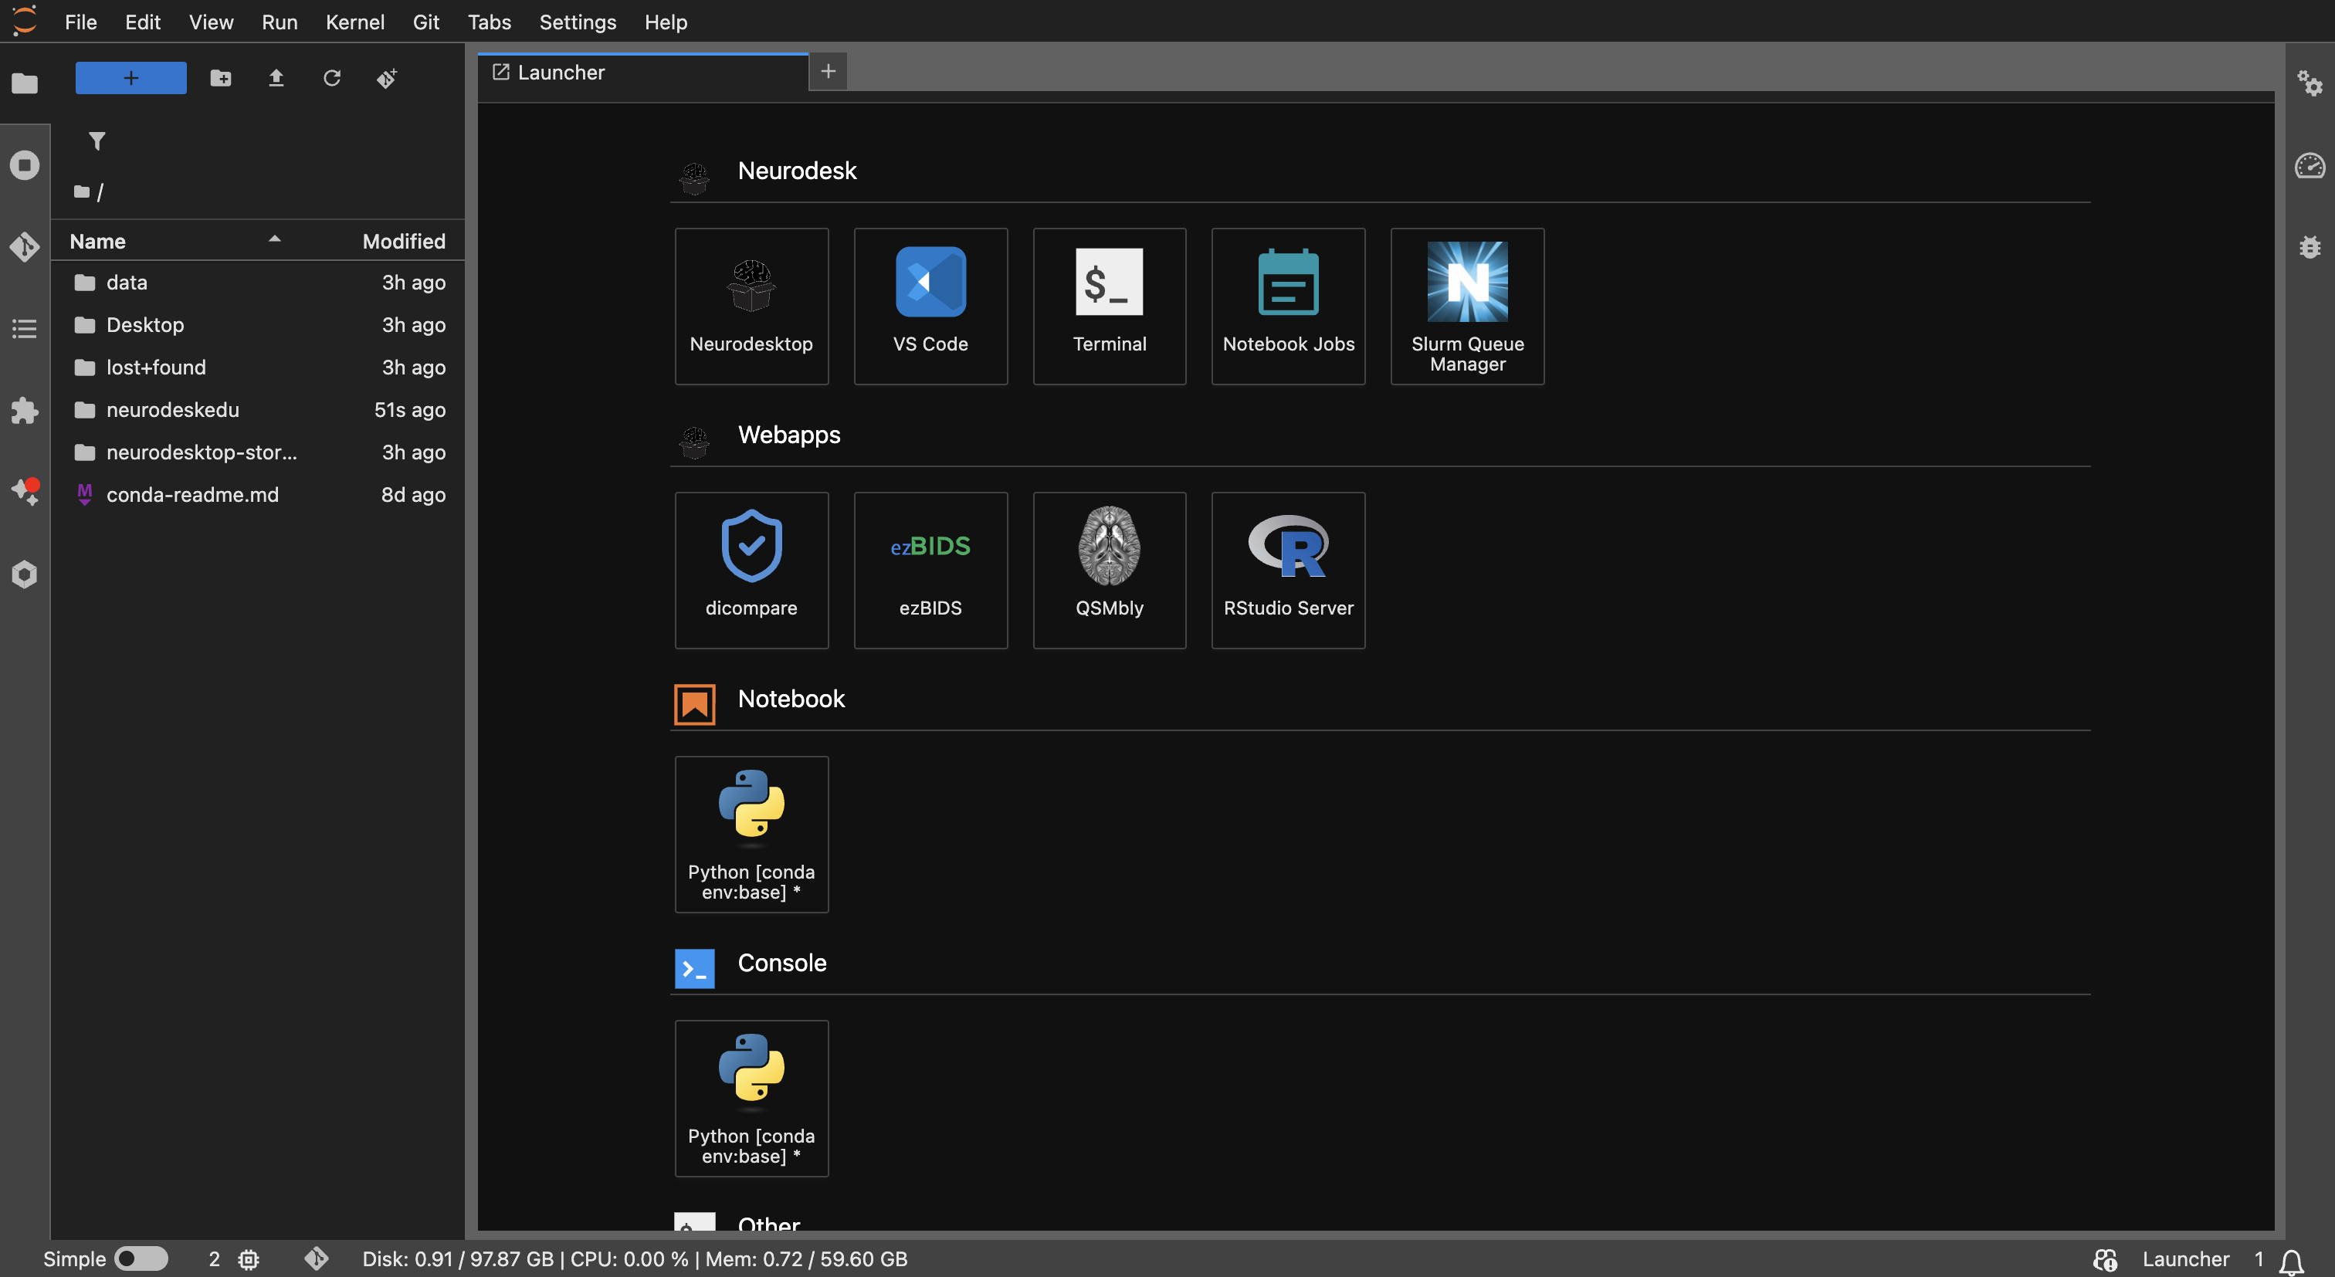Click disk, CPU and memory usage status text
The height and width of the screenshot is (1277, 2335).
(x=635, y=1259)
